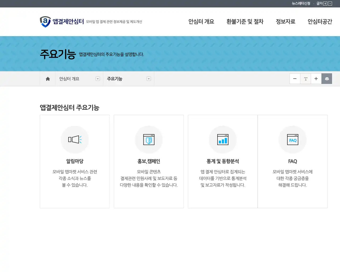Click the 앱결제안심터 site title text
This screenshot has height=272, width=340.
coord(68,22)
